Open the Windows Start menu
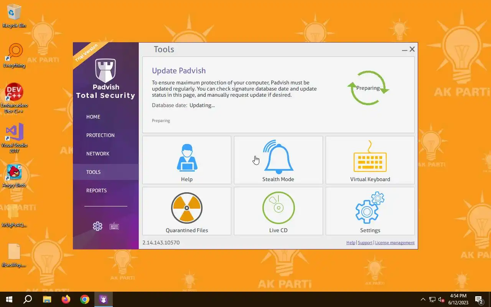The height and width of the screenshot is (307, 491). [x=9, y=299]
